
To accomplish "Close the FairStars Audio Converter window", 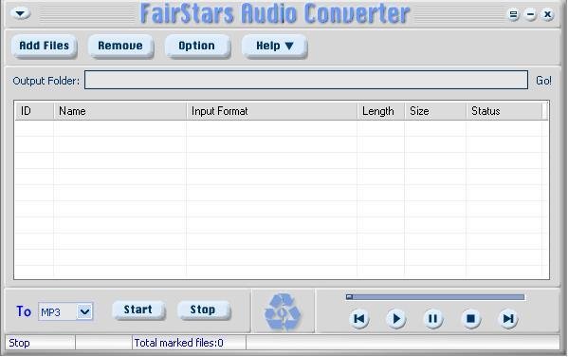I will click(x=547, y=14).
